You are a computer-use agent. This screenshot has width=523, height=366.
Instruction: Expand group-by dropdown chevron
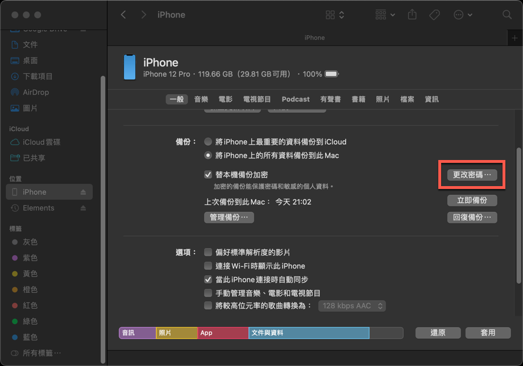(x=393, y=15)
